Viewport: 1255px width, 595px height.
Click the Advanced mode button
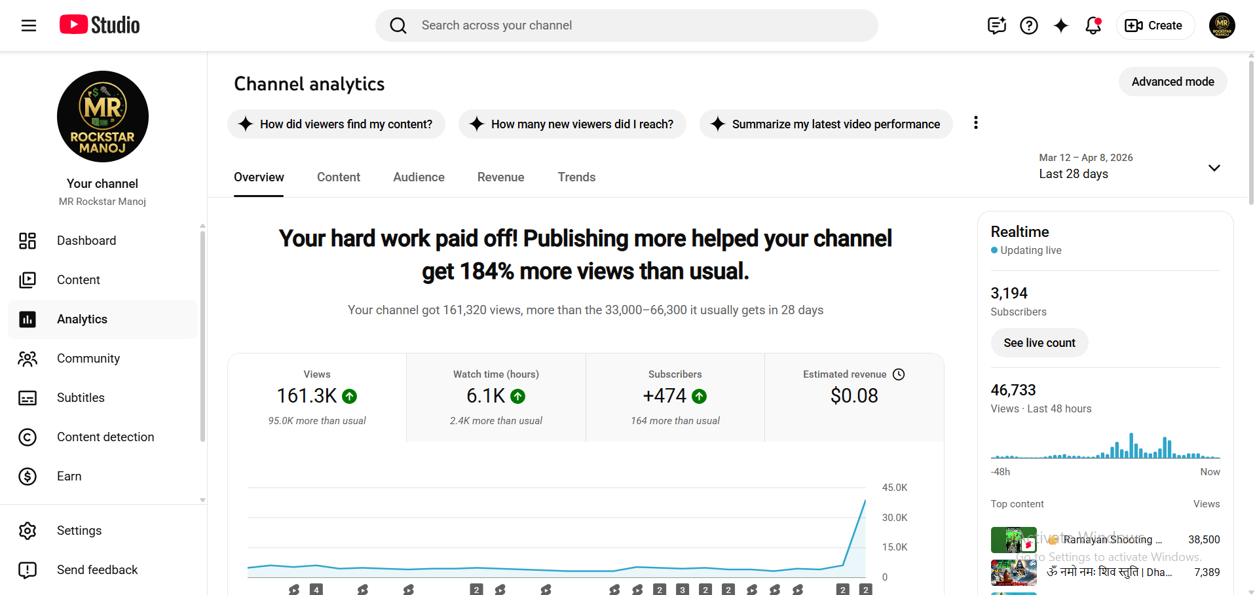click(x=1172, y=82)
